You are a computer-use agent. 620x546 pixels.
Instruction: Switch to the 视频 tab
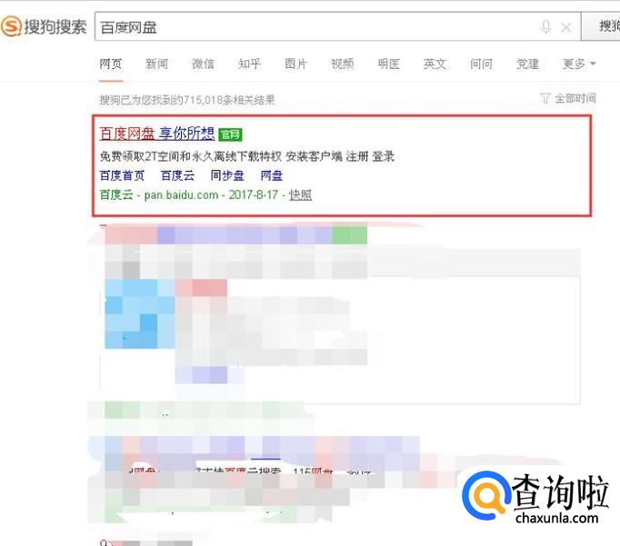(x=343, y=64)
